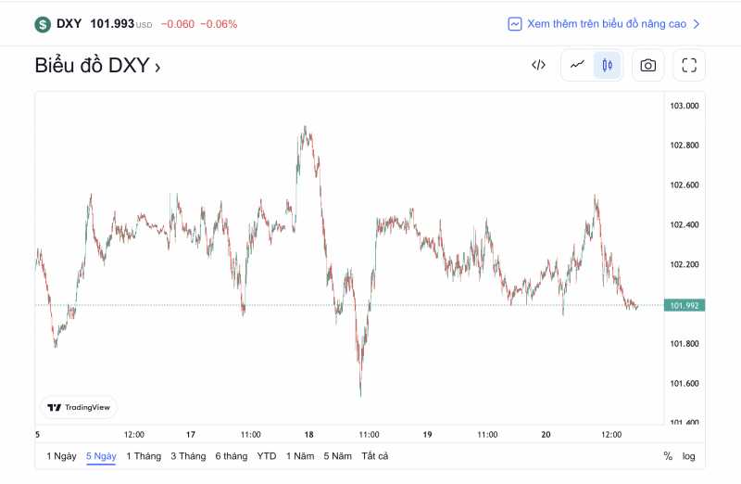Image resolution: width=741 pixels, height=484 pixels.
Task: Take a chart snapshot with camera icon
Action: point(648,65)
